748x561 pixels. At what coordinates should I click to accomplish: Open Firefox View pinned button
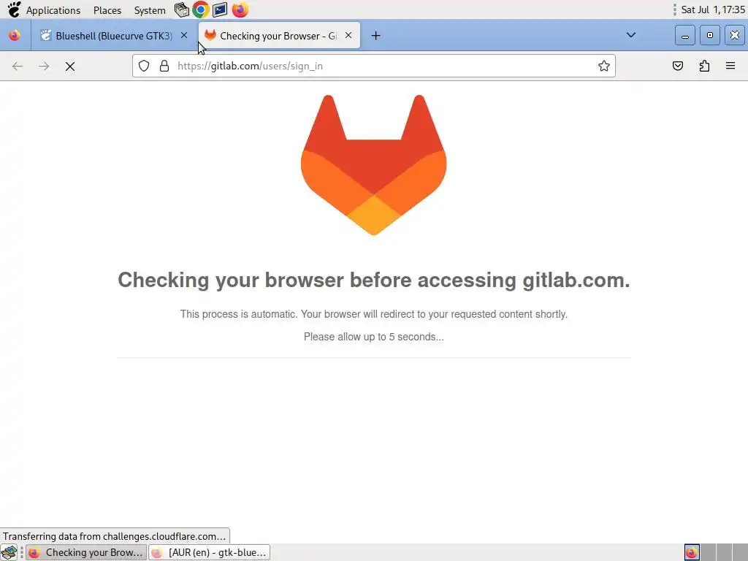(x=15, y=35)
